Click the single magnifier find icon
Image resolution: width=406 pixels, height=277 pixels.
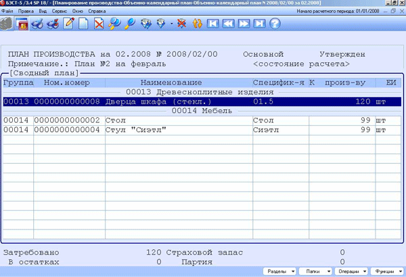(x=130, y=24)
